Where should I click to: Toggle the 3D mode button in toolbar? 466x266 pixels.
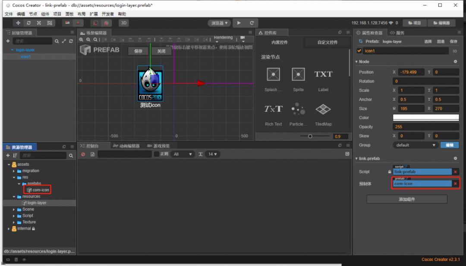[123, 23]
